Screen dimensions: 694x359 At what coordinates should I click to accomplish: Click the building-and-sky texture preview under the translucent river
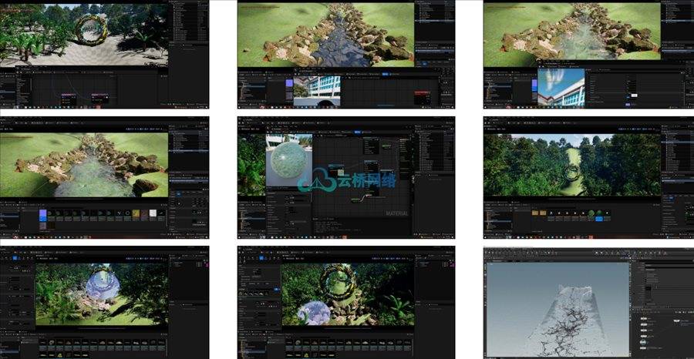[561, 87]
